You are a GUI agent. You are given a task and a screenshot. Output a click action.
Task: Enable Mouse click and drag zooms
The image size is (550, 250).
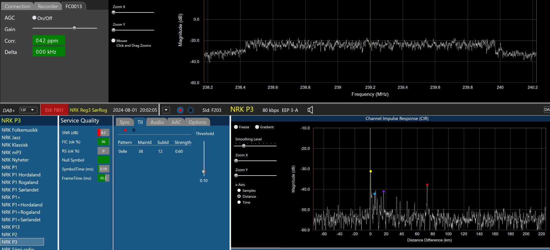click(x=113, y=41)
